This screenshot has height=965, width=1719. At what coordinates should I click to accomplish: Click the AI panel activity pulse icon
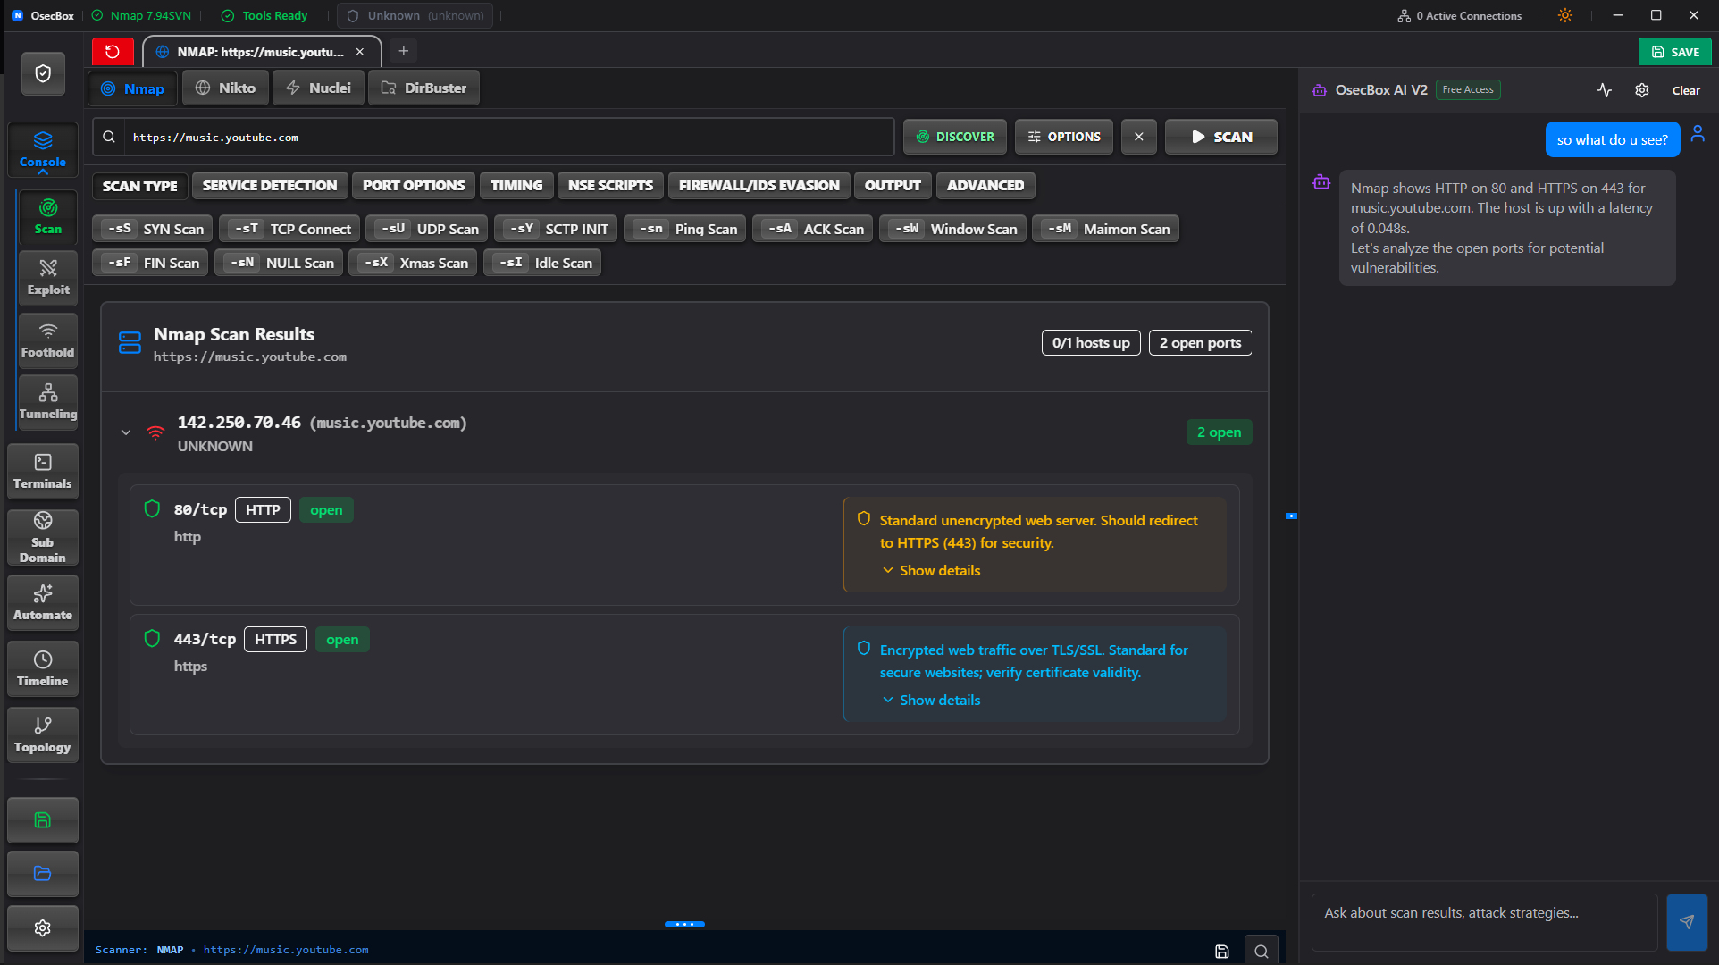(1605, 90)
